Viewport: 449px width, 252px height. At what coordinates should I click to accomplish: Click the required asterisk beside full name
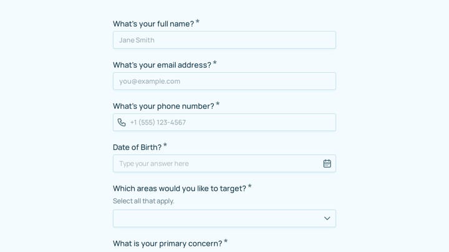(198, 22)
